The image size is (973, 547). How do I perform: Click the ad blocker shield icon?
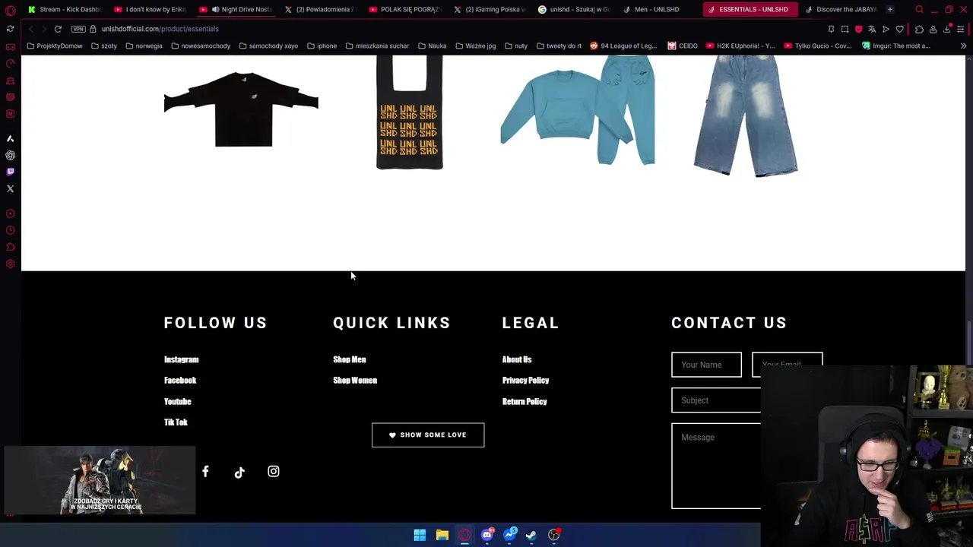coord(858,29)
